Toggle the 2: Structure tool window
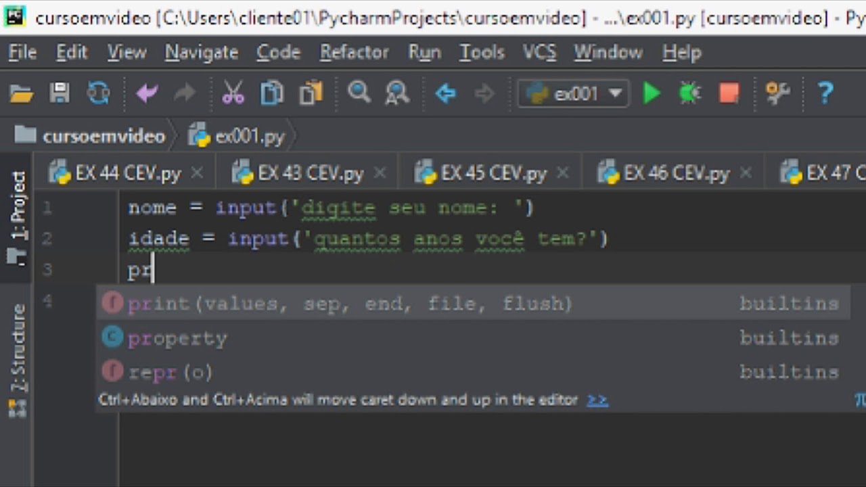This screenshot has height=487, width=866. (x=17, y=359)
